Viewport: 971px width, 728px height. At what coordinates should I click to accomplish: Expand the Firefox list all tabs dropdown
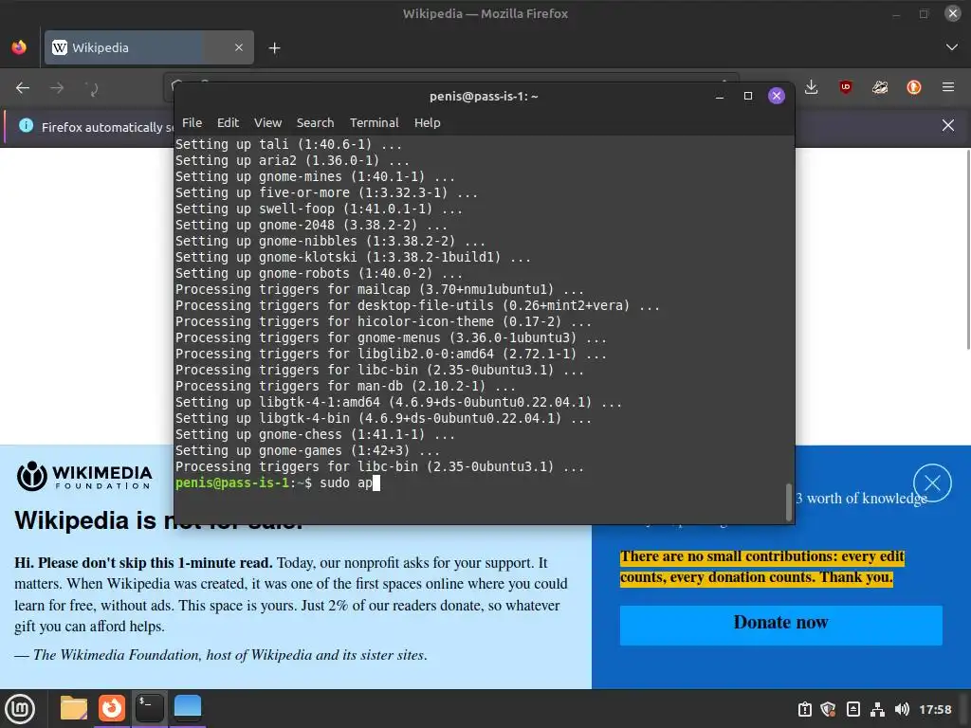(x=952, y=47)
